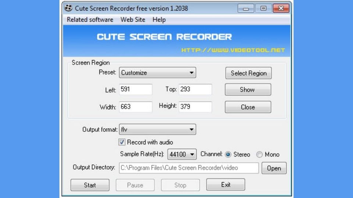This screenshot has height=198, width=353.
Task: Toggle the Record with audio checkbox
Action: (x=122, y=142)
